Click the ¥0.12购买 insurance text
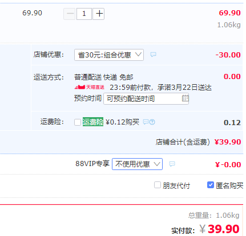 tap(122, 122)
